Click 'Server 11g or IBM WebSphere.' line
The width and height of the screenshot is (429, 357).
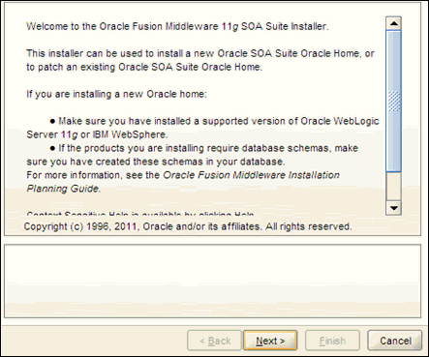point(97,134)
